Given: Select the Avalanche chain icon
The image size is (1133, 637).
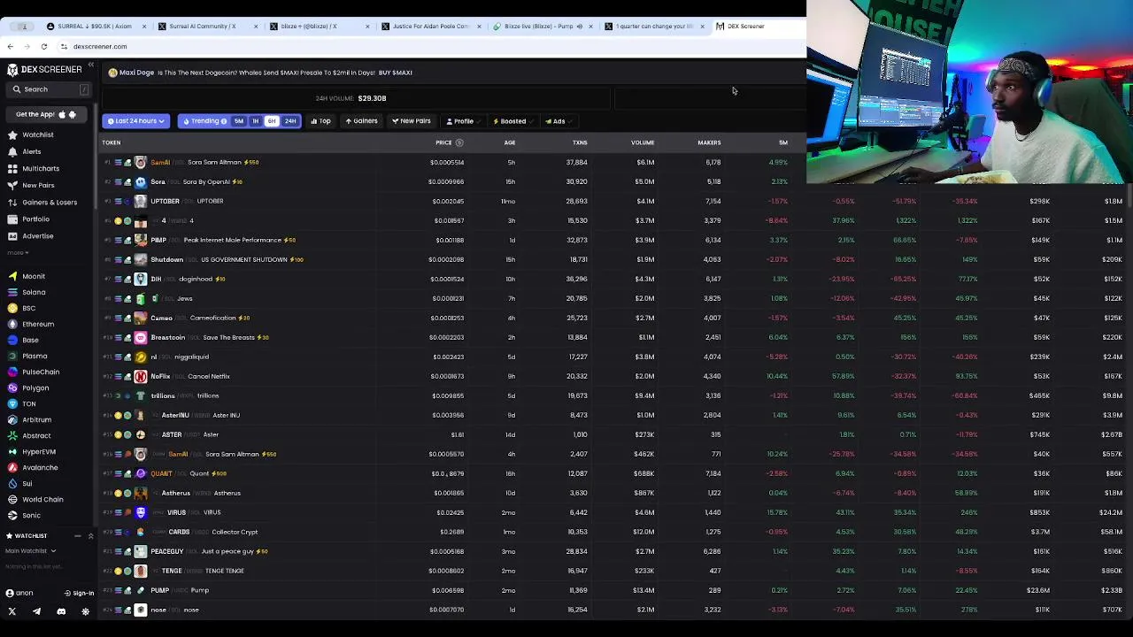Looking at the screenshot, I should pyautogui.click(x=12, y=467).
